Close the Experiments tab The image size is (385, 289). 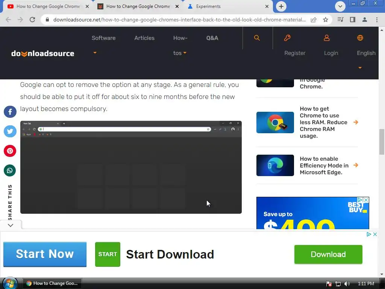267,7
